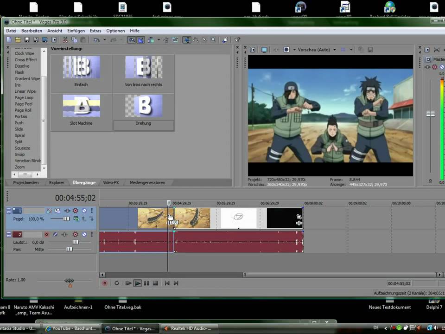Toggle external monitor preview icon
Screen dimensions: 445x334
264,50
